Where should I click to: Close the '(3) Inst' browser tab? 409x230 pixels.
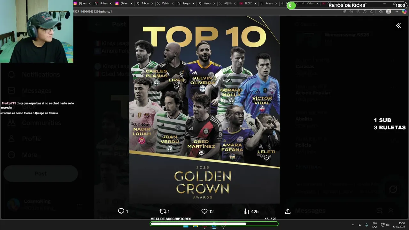(131, 4)
